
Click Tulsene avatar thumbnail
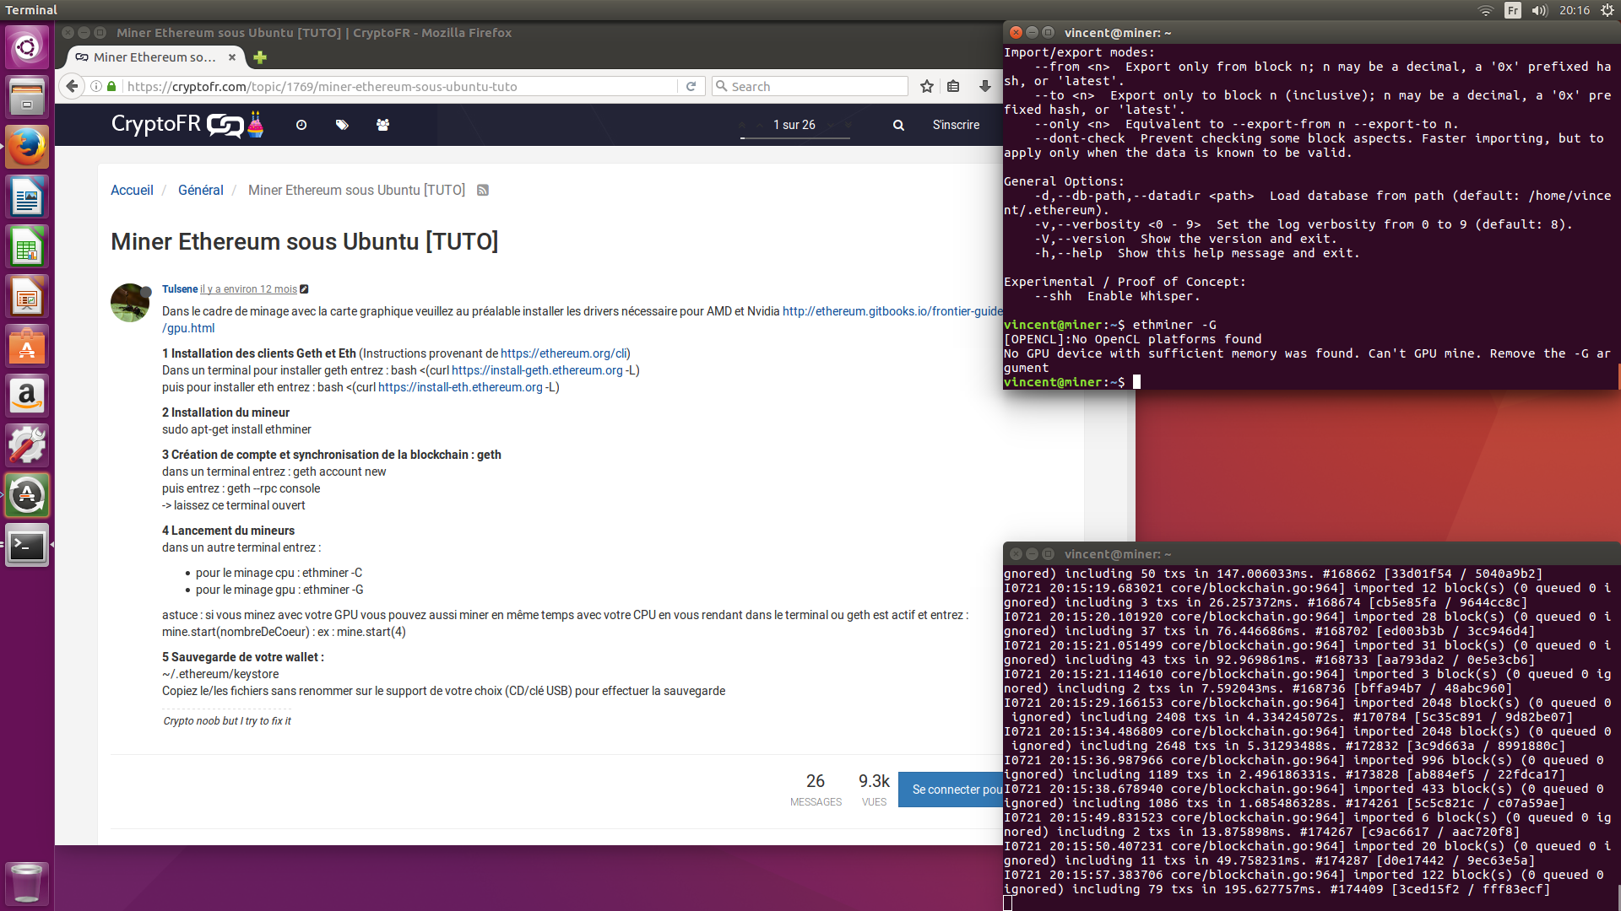point(130,302)
